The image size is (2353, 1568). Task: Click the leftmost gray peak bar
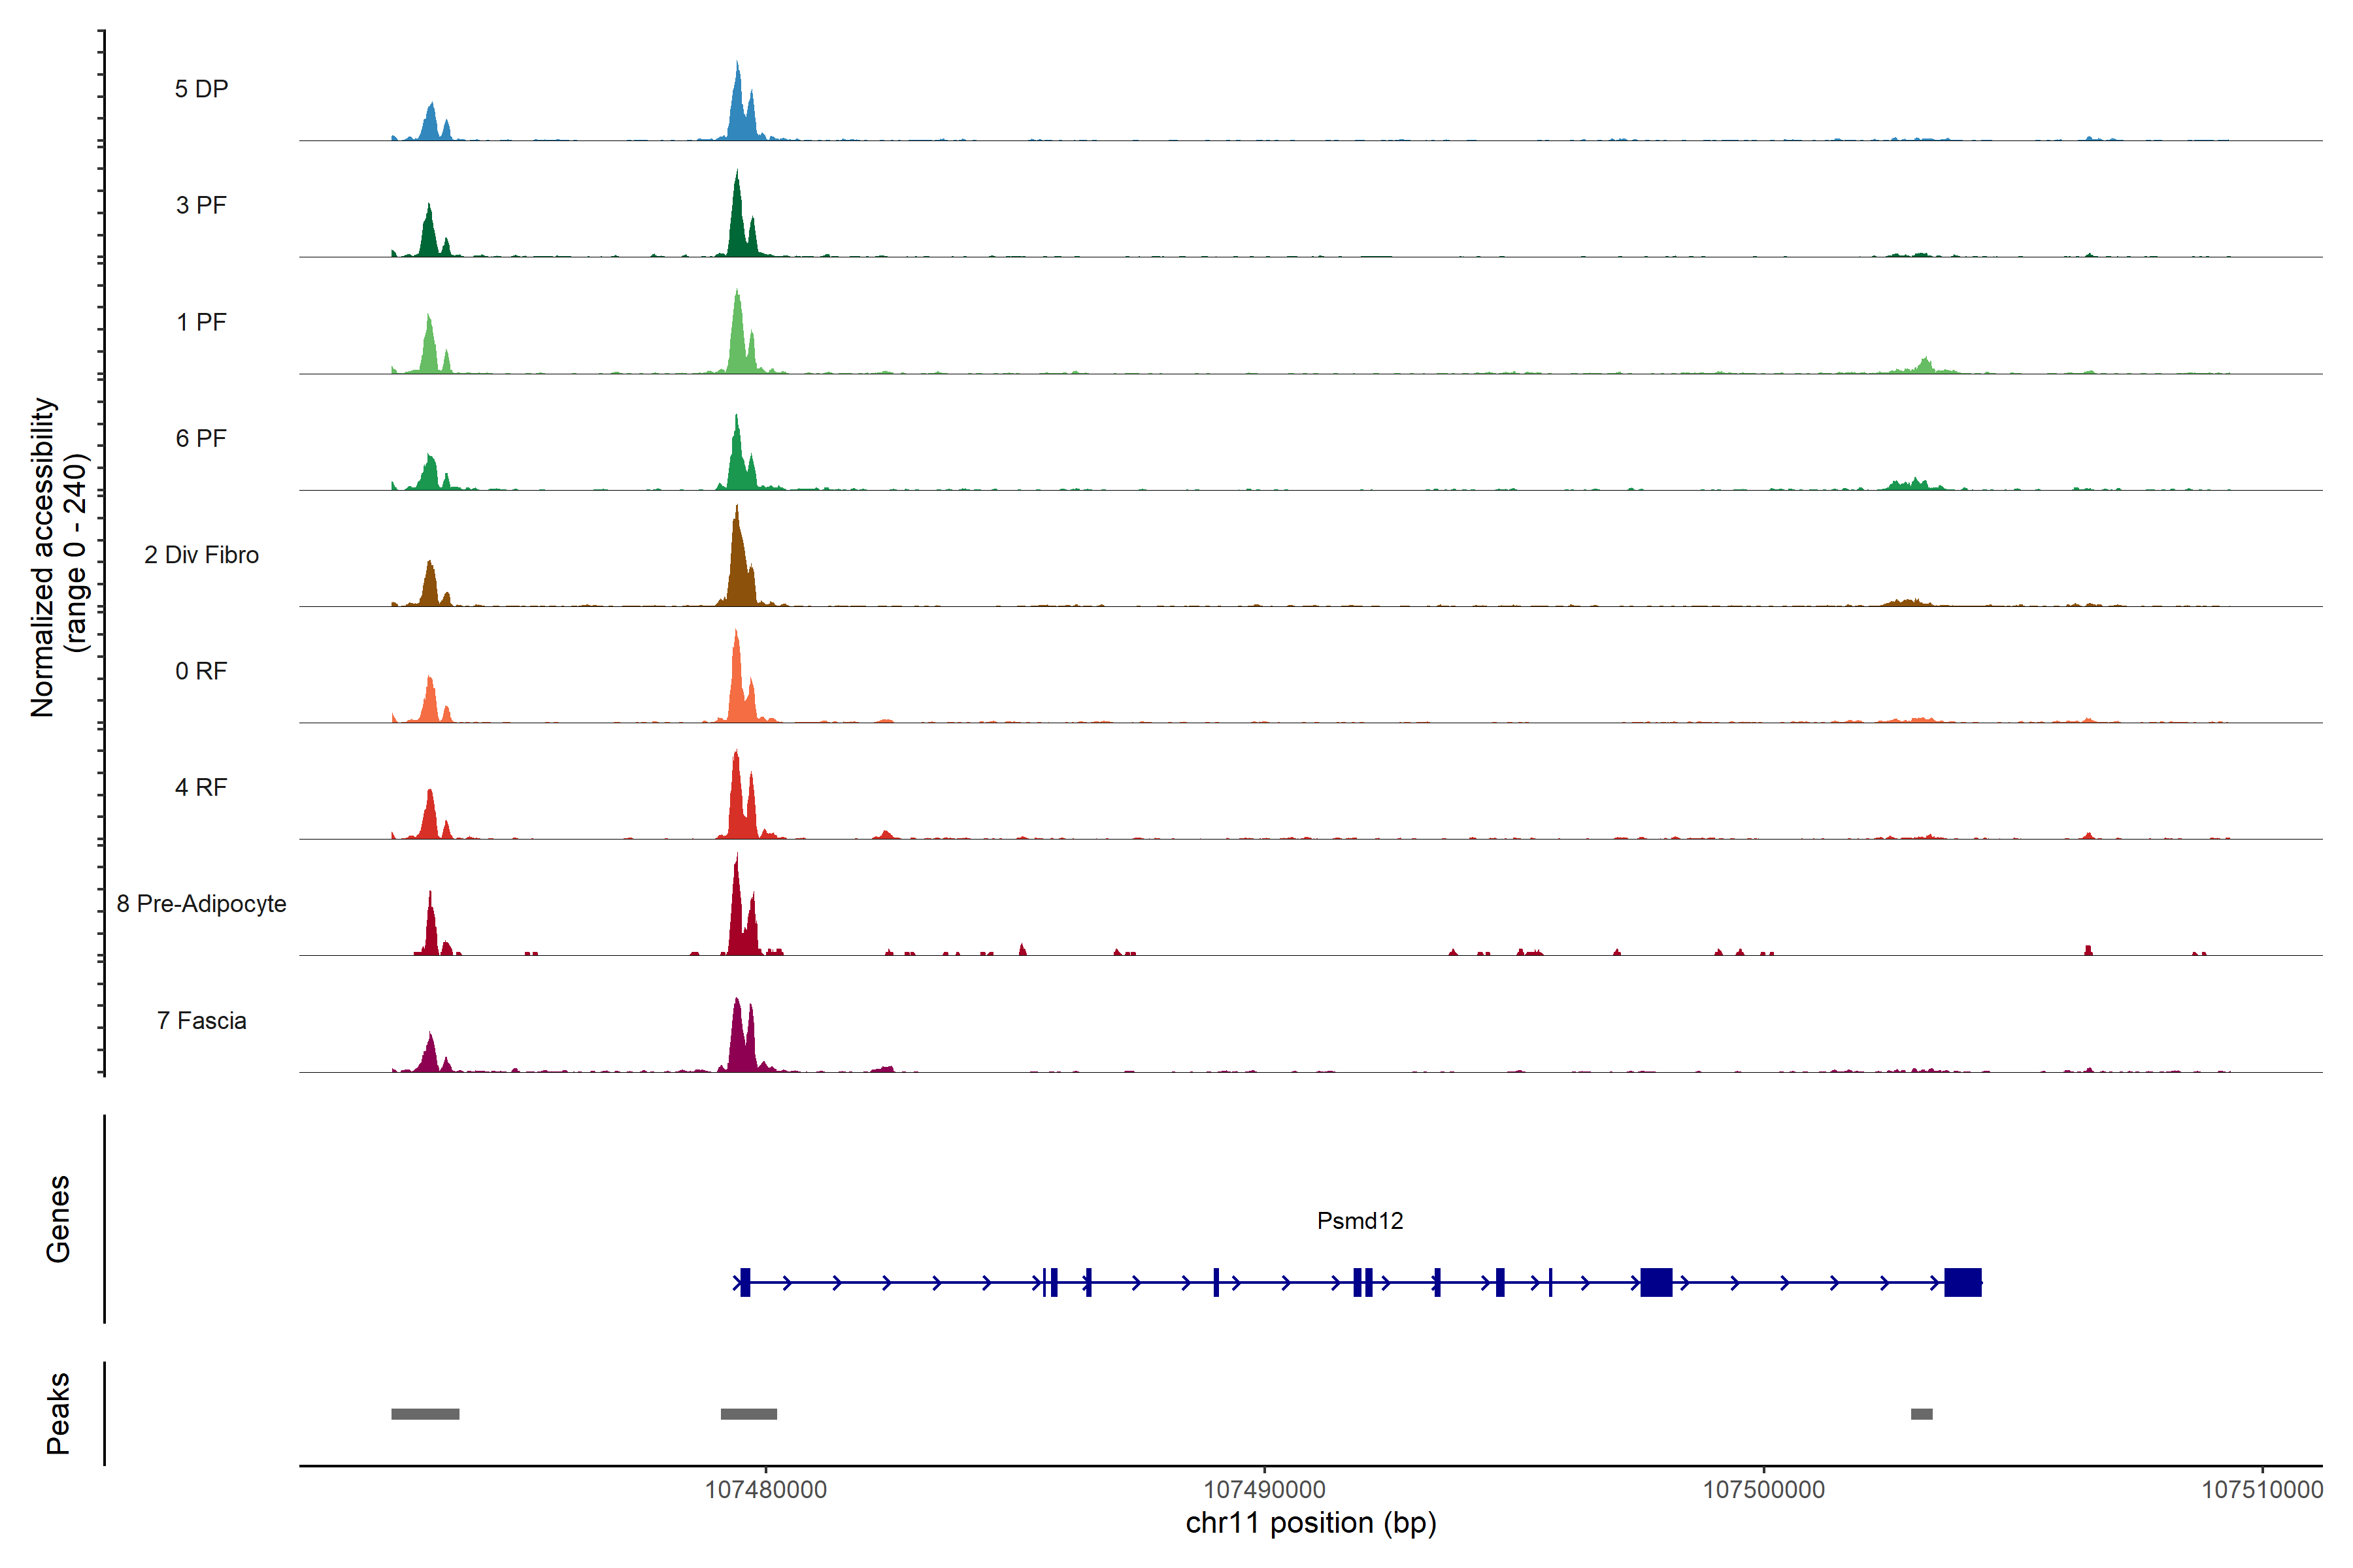(x=426, y=1413)
